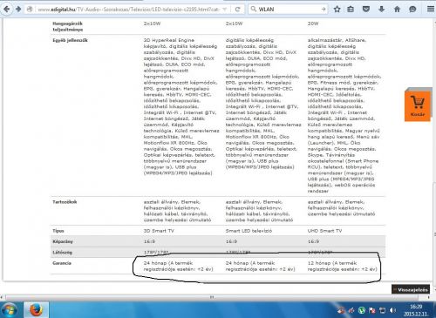Select Firefox in the taskbar

click(36, 310)
